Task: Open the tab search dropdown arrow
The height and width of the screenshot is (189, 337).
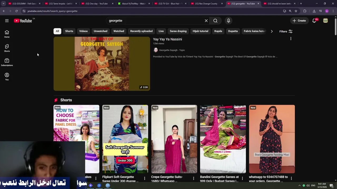Action: click(x=3, y=4)
